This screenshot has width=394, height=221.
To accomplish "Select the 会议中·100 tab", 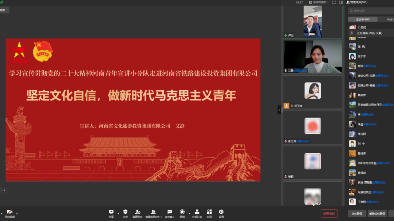I will pos(363,19).
